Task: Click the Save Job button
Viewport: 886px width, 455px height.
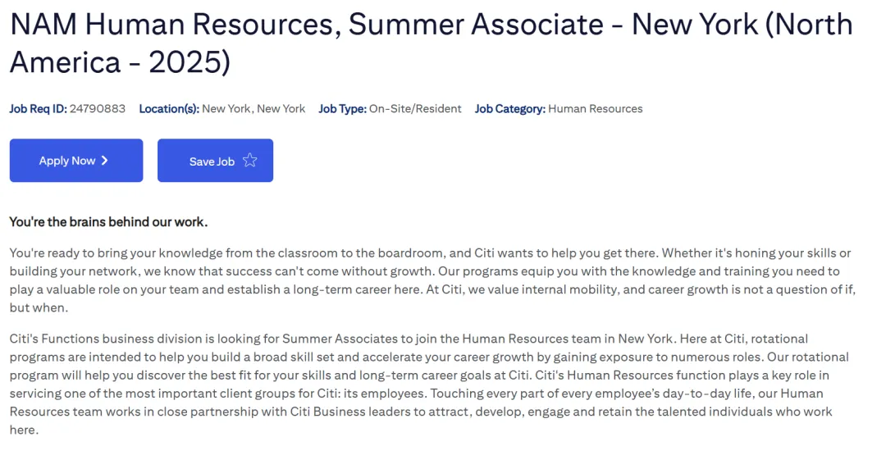Action: (x=215, y=161)
